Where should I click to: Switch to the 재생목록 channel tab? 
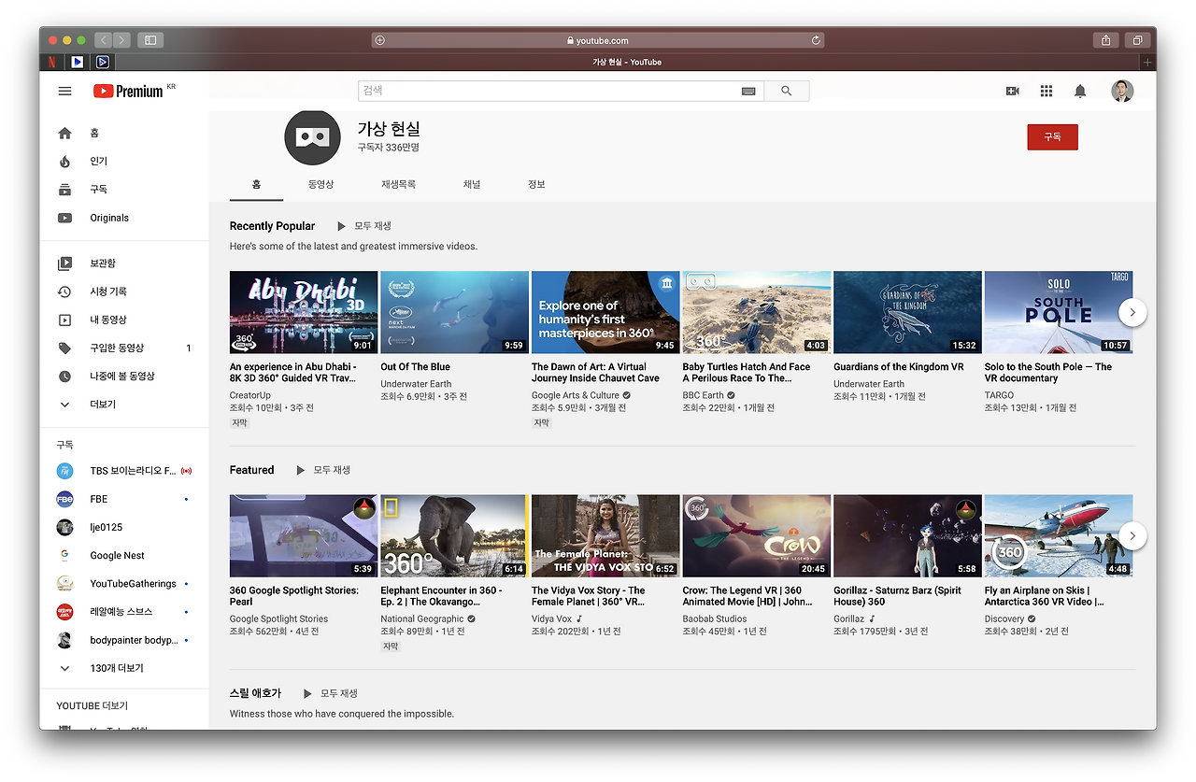[x=398, y=185]
